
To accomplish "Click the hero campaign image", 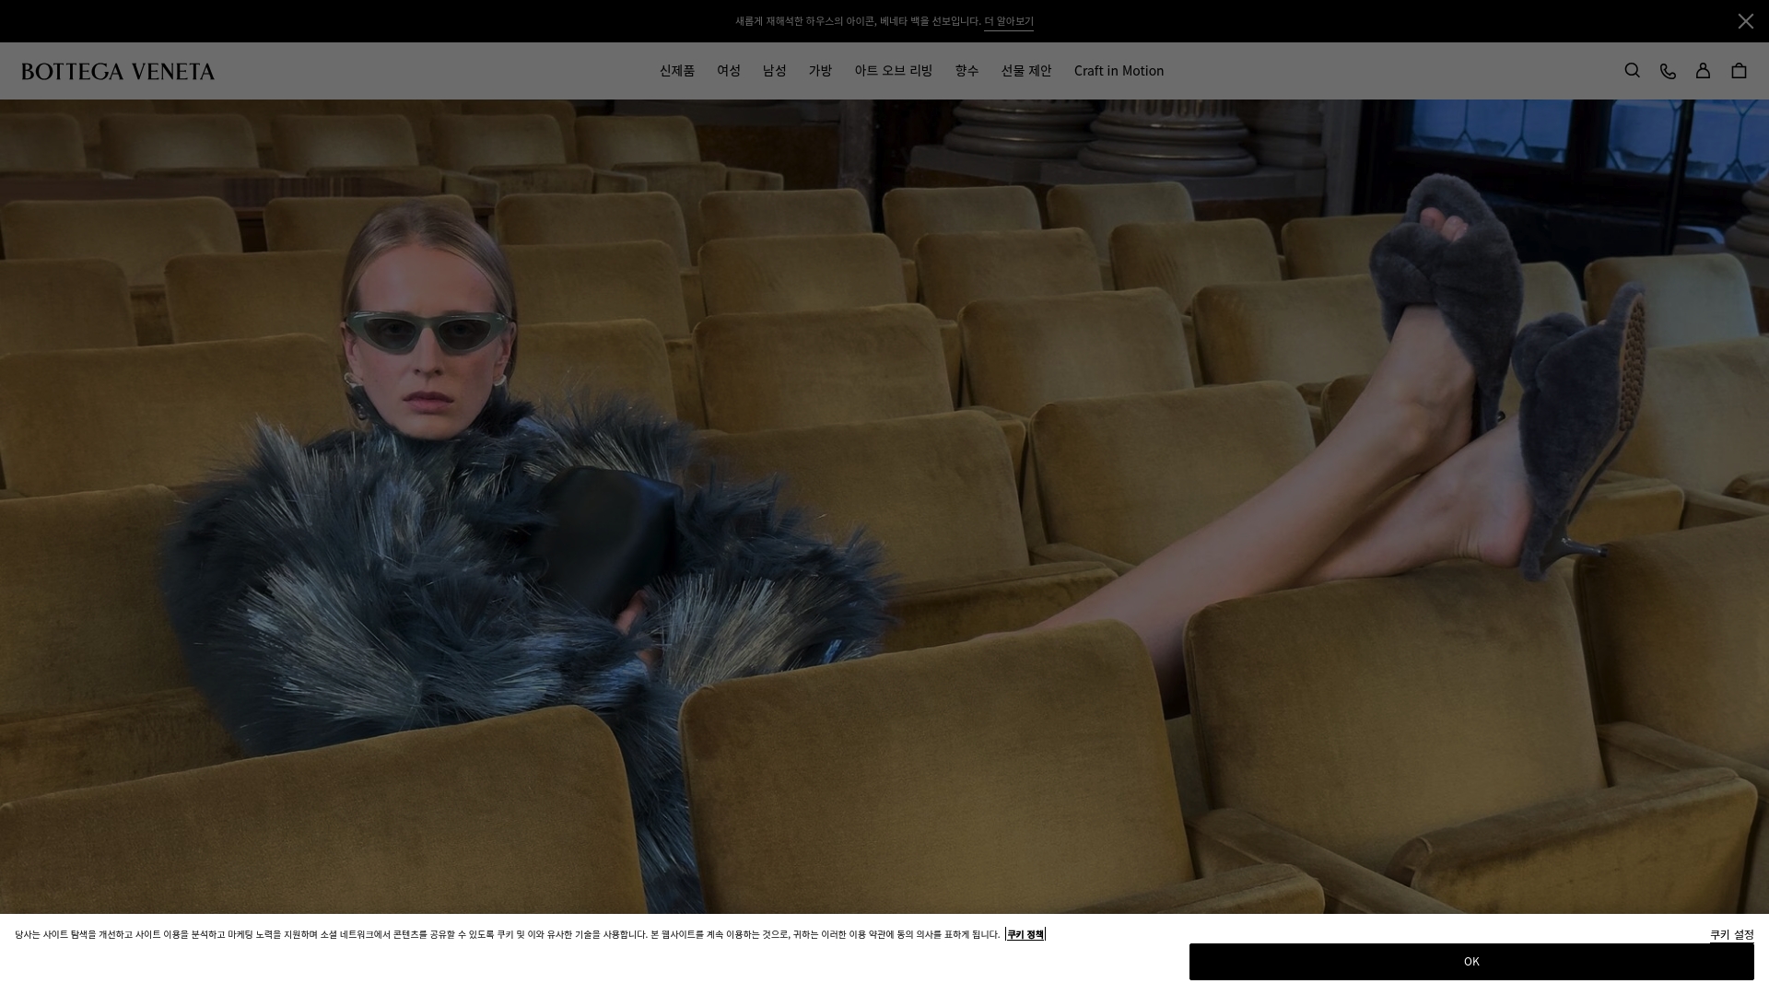I will point(884,507).
